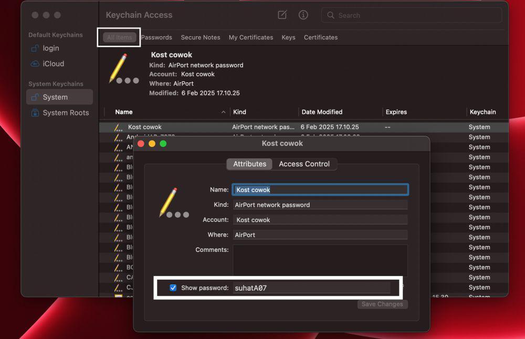Switch to Keys category tab
The image size is (525, 339).
click(x=288, y=37)
